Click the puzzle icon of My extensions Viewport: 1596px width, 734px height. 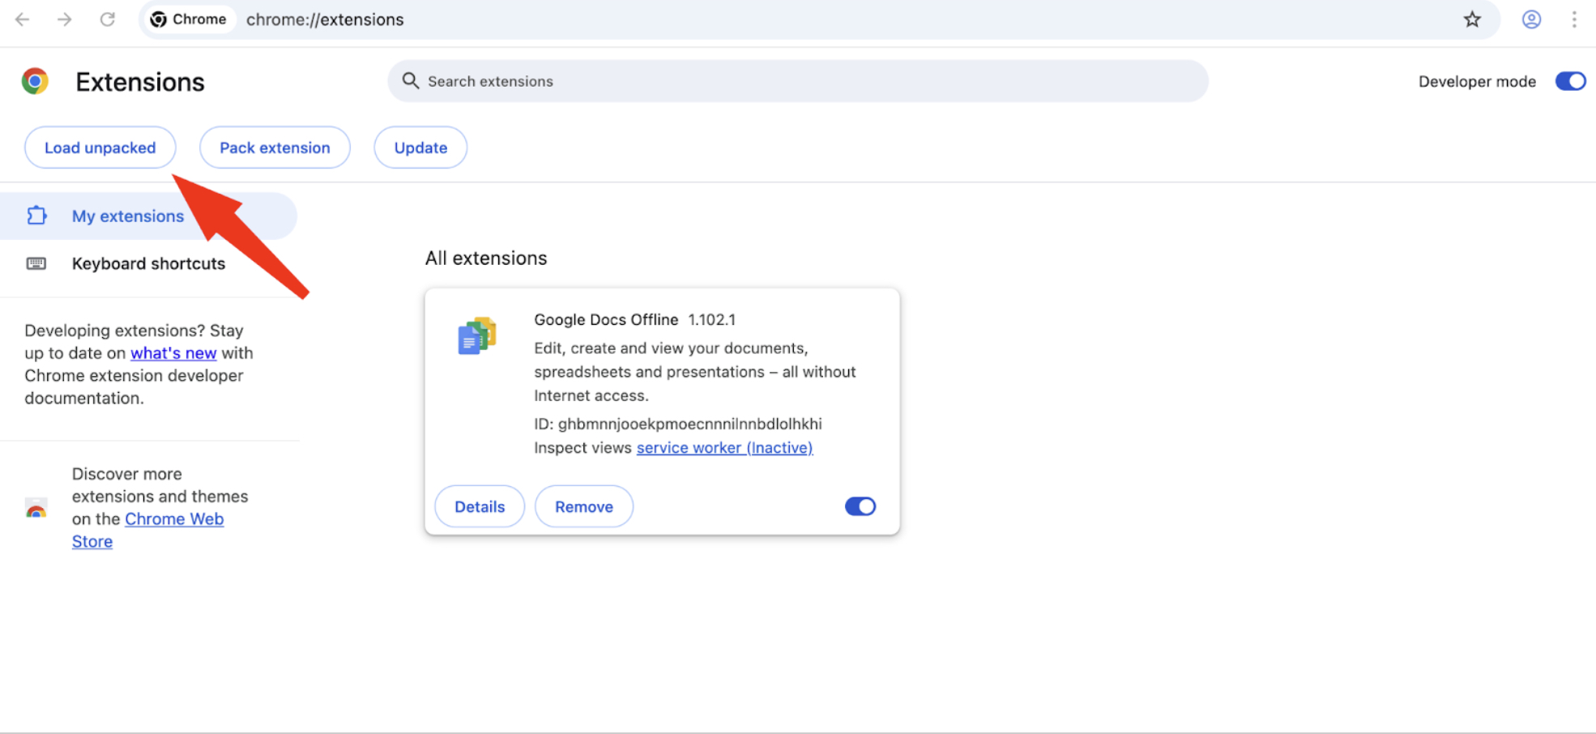(x=36, y=216)
